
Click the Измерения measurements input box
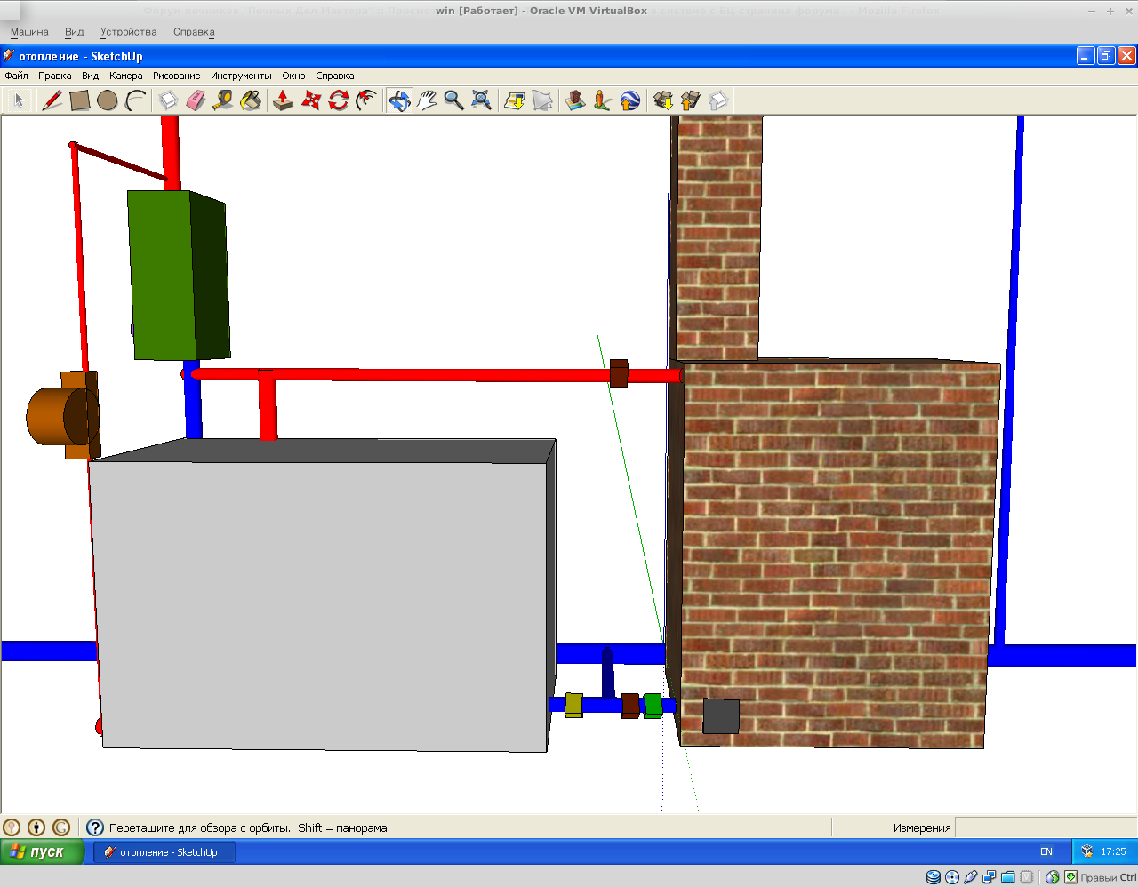1044,827
